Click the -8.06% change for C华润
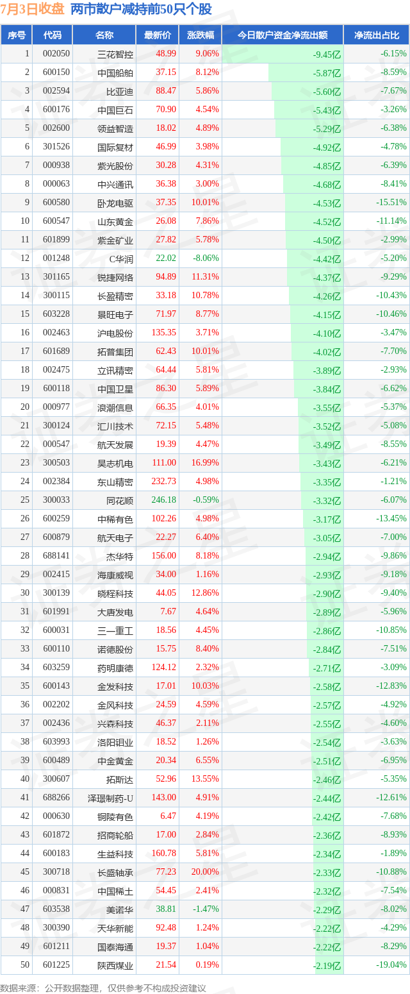Image resolution: width=410 pixels, height=994 pixels. click(206, 258)
